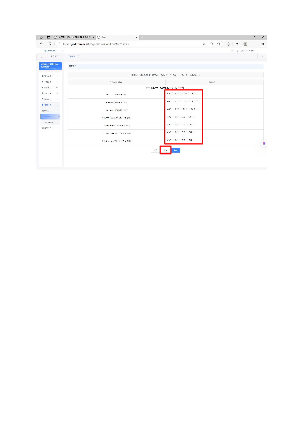Click the blue 保存 save button

[x=176, y=150]
